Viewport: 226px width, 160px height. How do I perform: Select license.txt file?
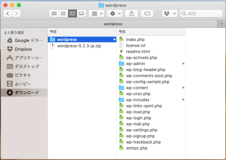click(151, 45)
